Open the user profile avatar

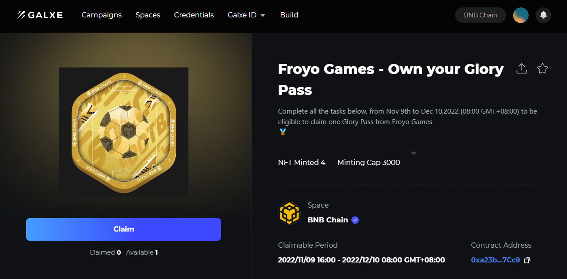(x=521, y=15)
